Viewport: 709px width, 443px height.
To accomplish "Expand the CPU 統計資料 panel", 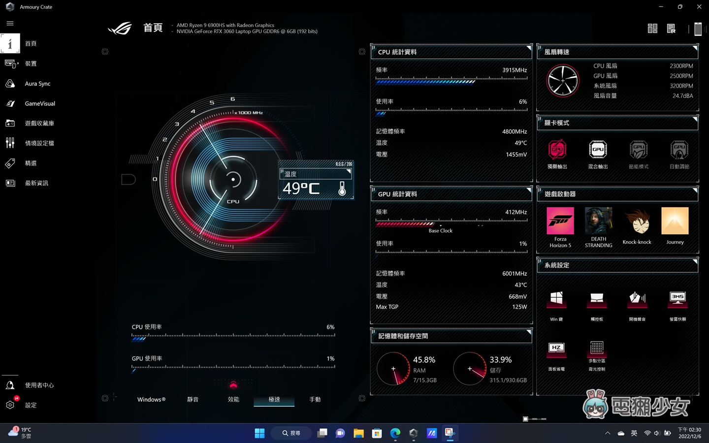I will (529, 47).
